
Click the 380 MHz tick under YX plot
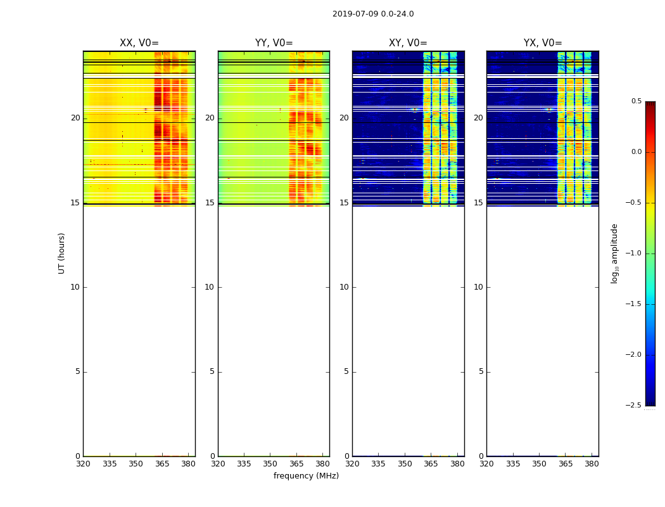(x=592, y=464)
